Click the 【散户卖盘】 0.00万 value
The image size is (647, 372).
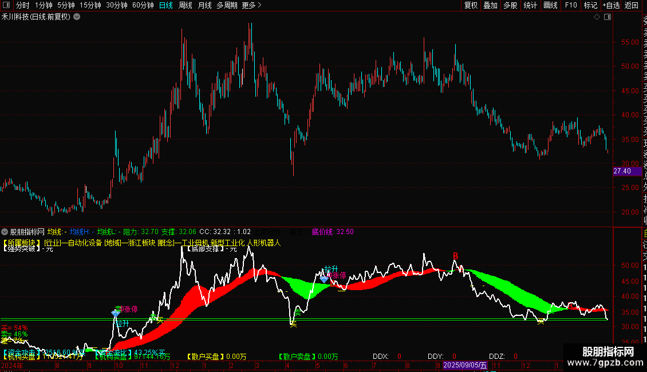308,357
